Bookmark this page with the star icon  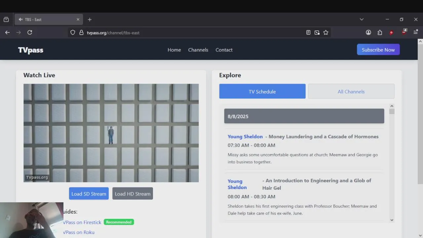(x=326, y=32)
